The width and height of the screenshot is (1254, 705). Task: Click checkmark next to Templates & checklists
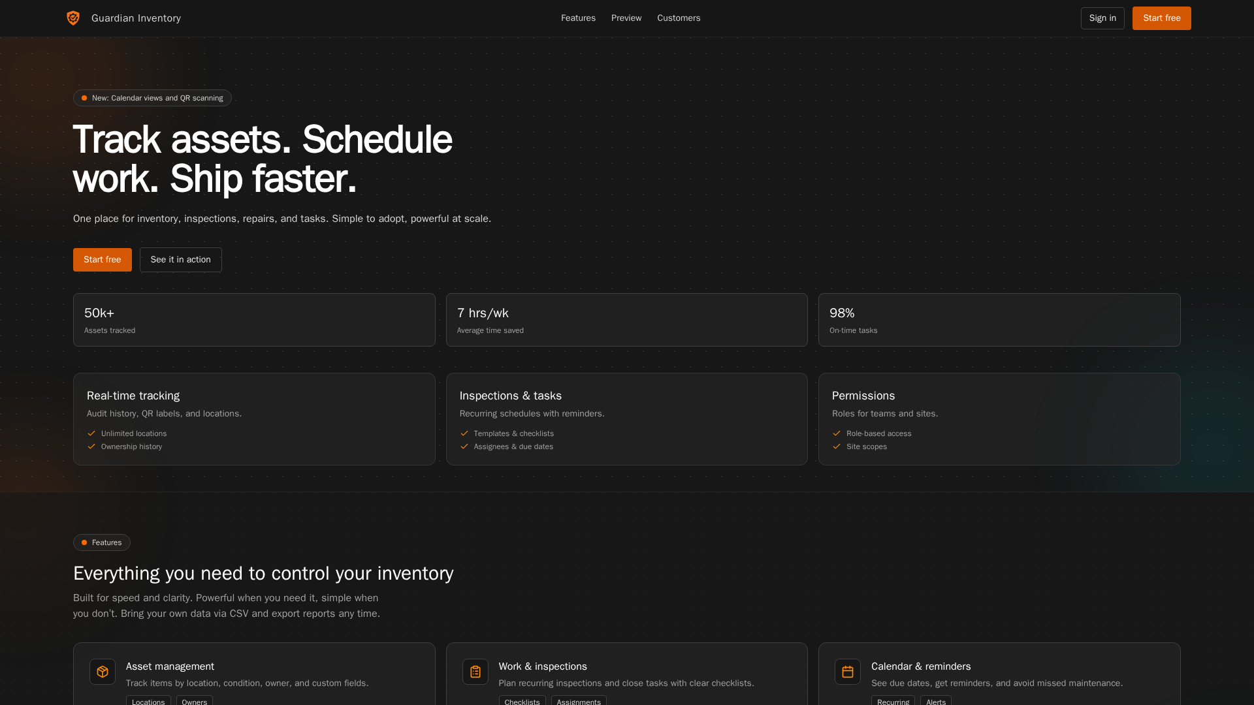(x=464, y=433)
